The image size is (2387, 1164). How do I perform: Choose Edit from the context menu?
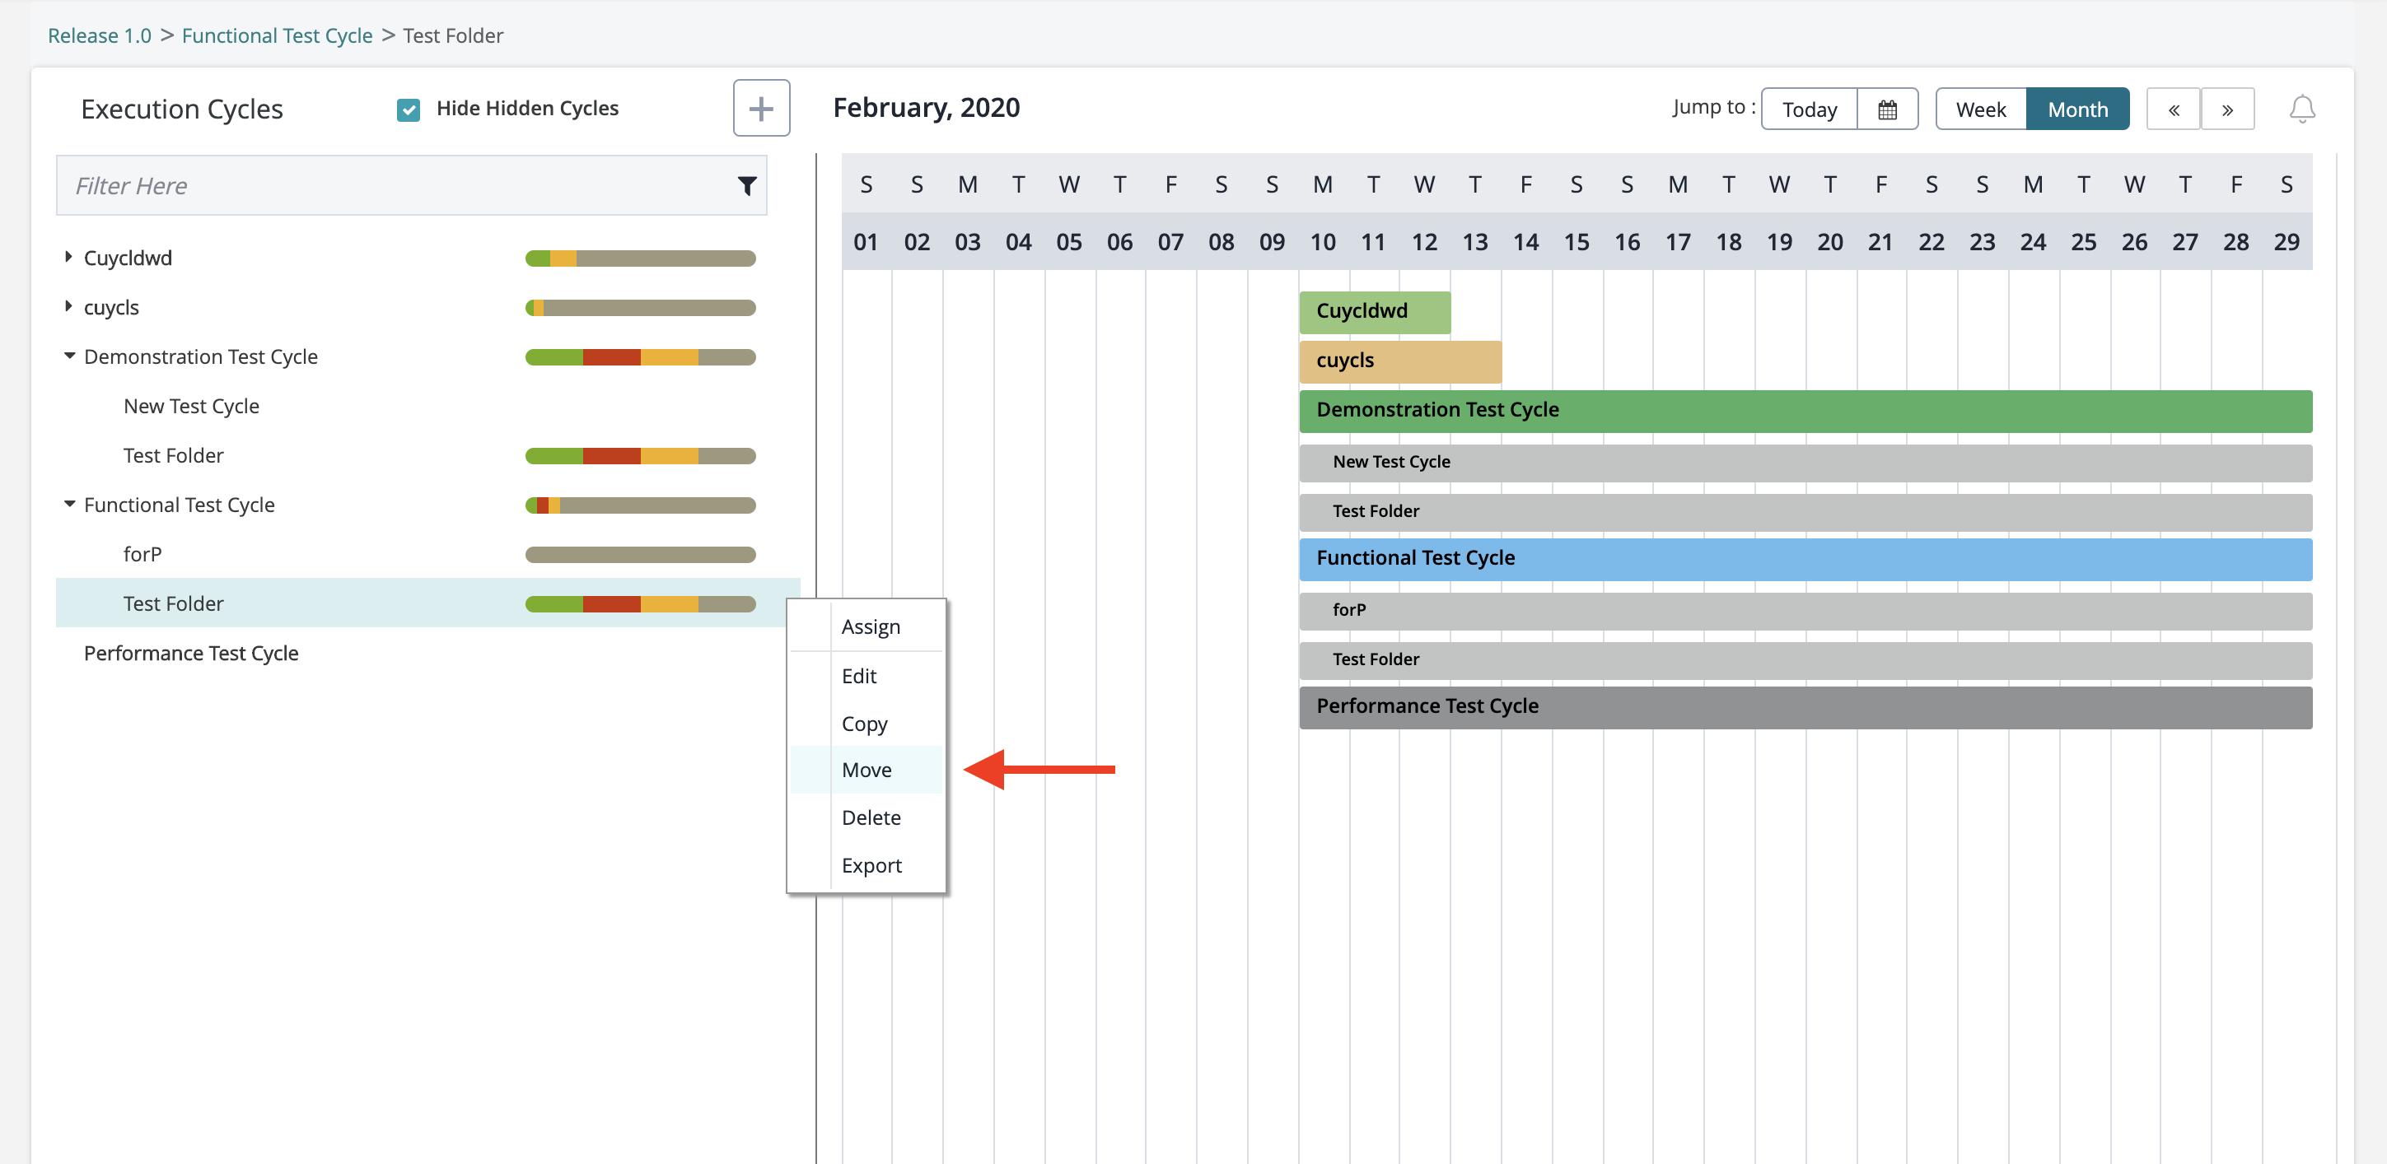pyautogui.click(x=859, y=676)
